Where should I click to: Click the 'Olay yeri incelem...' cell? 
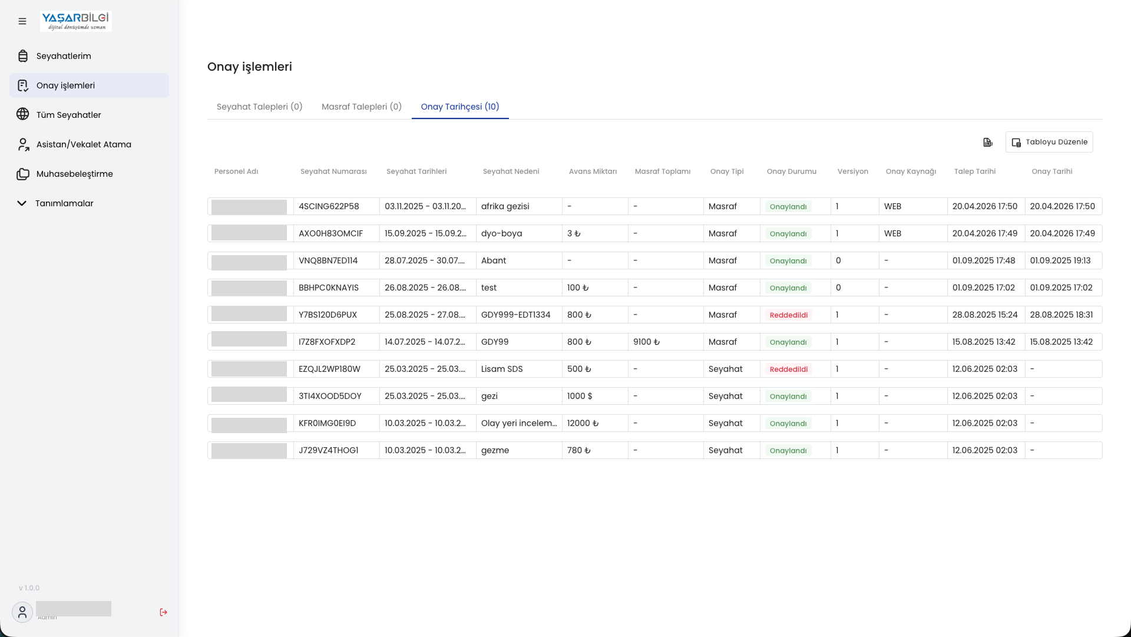519,423
